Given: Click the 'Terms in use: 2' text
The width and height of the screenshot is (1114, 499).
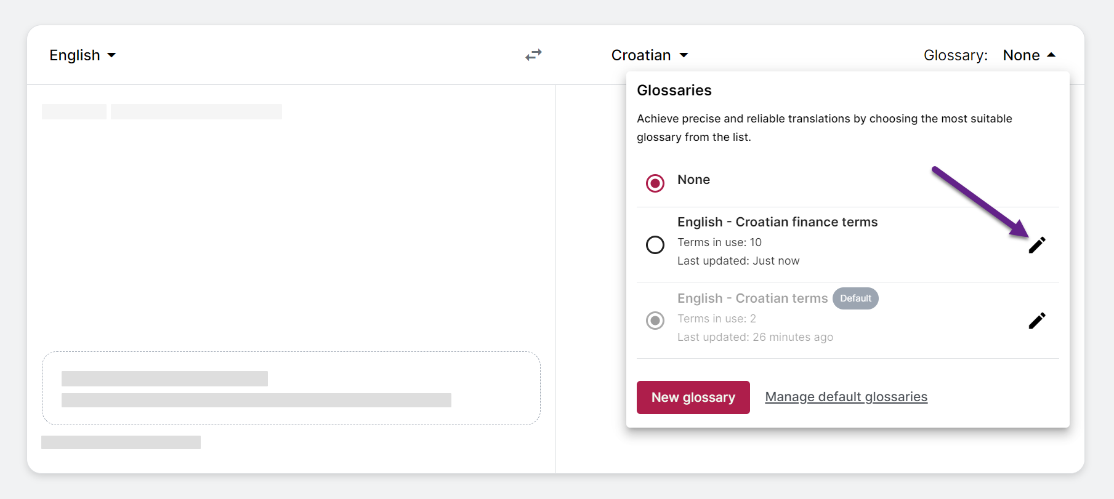Looking at the screenshot, I should pyautogui.click(x=717, y=319).
